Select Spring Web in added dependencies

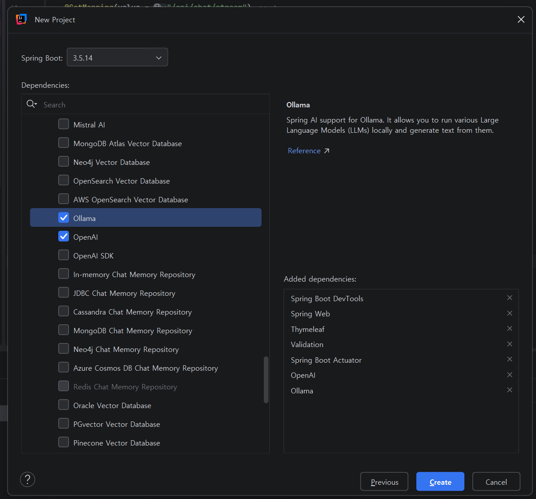point(310,314)
